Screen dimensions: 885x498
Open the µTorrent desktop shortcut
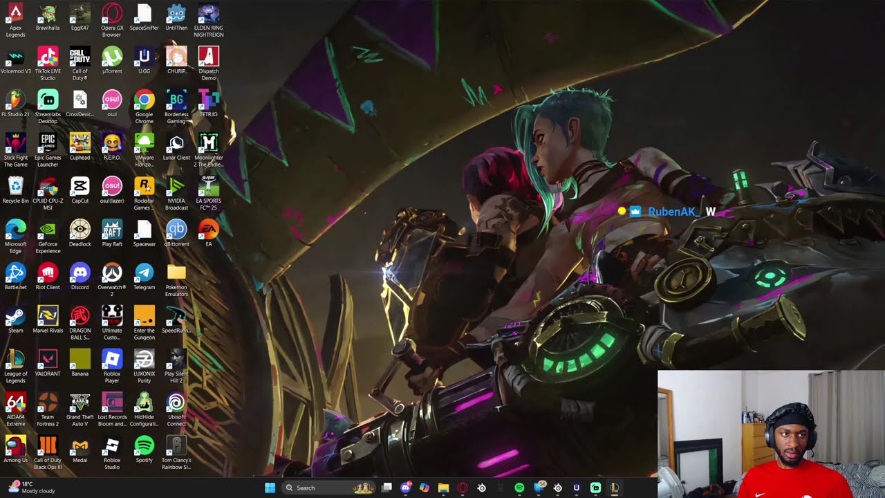[112, 61]
